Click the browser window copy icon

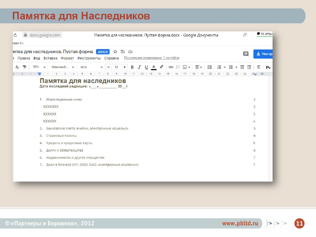[x=245, y=35]
